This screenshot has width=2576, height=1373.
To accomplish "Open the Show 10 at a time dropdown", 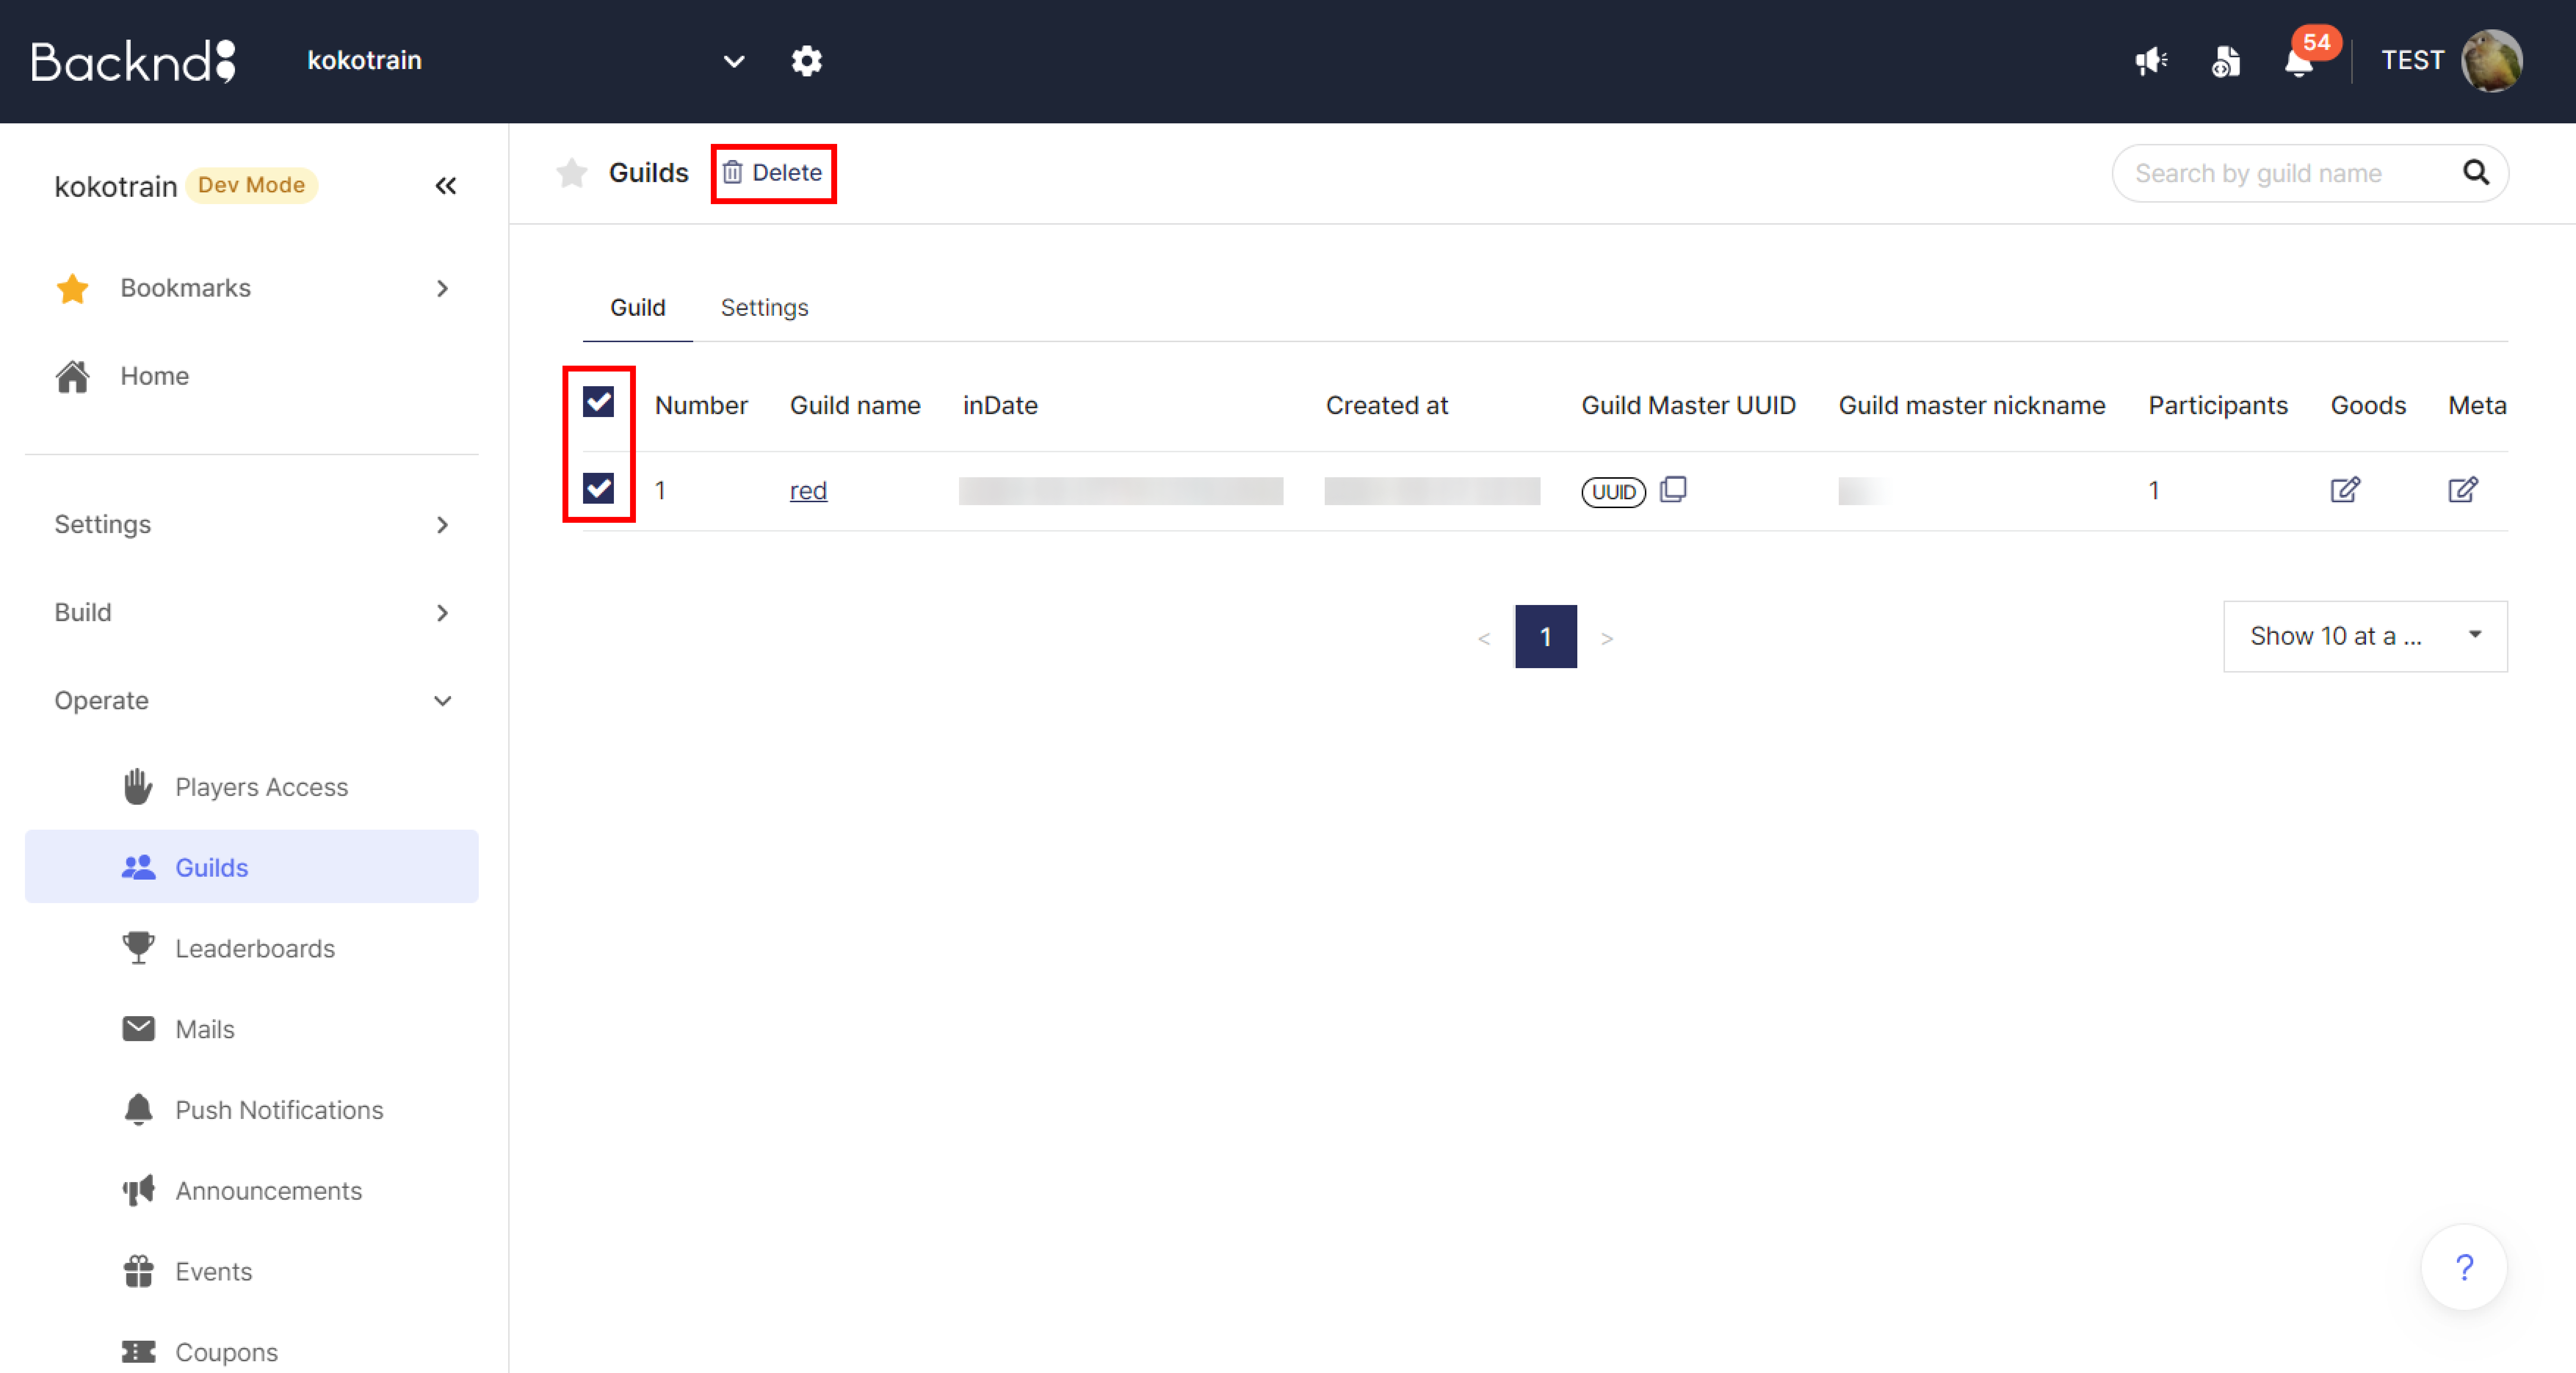I will 2365,636.
